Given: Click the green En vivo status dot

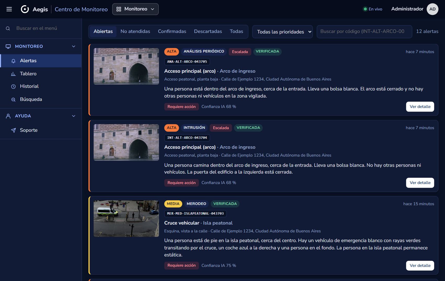Looking at the screenshot, I should tap(365, 9).
